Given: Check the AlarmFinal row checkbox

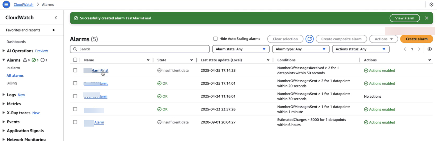Looking at the screenshot, I should (75, 70).
